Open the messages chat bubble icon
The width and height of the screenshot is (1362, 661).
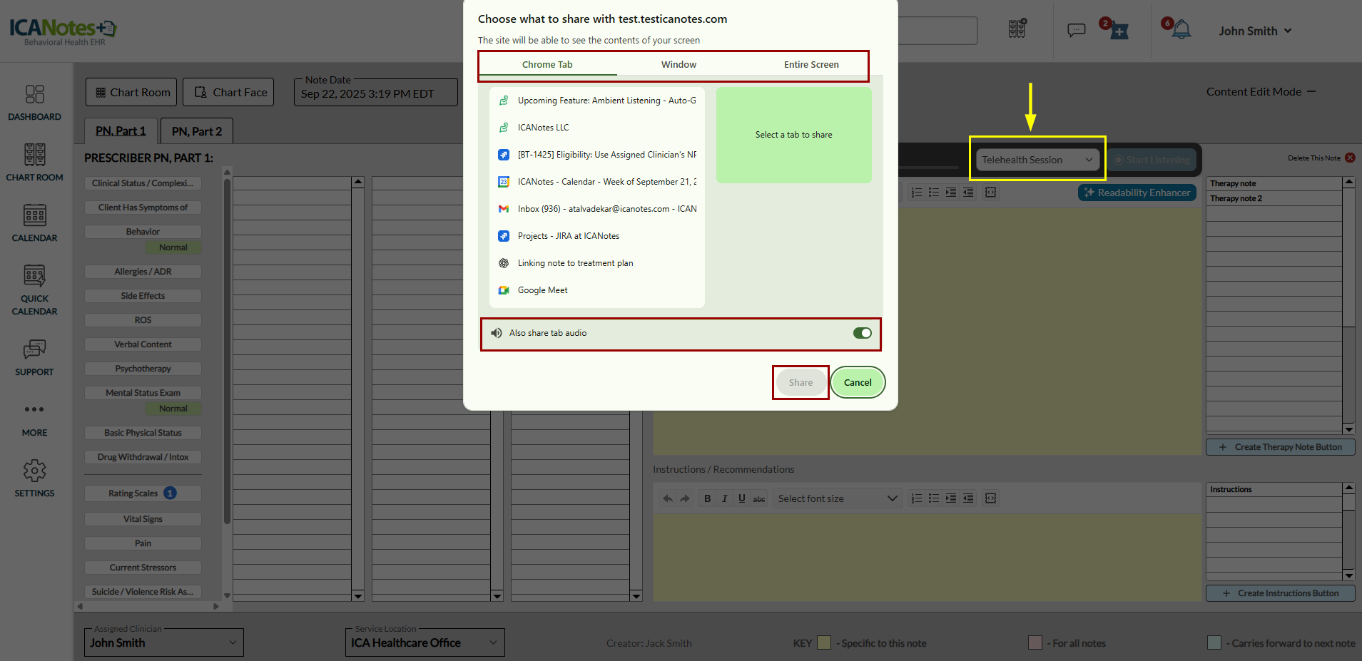pos(1076,30)
